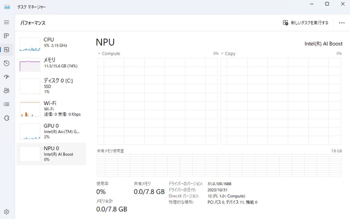This screenshot has height=219, width=350.
Task: Click the Compute usage graph area
Action: [157, 101]
